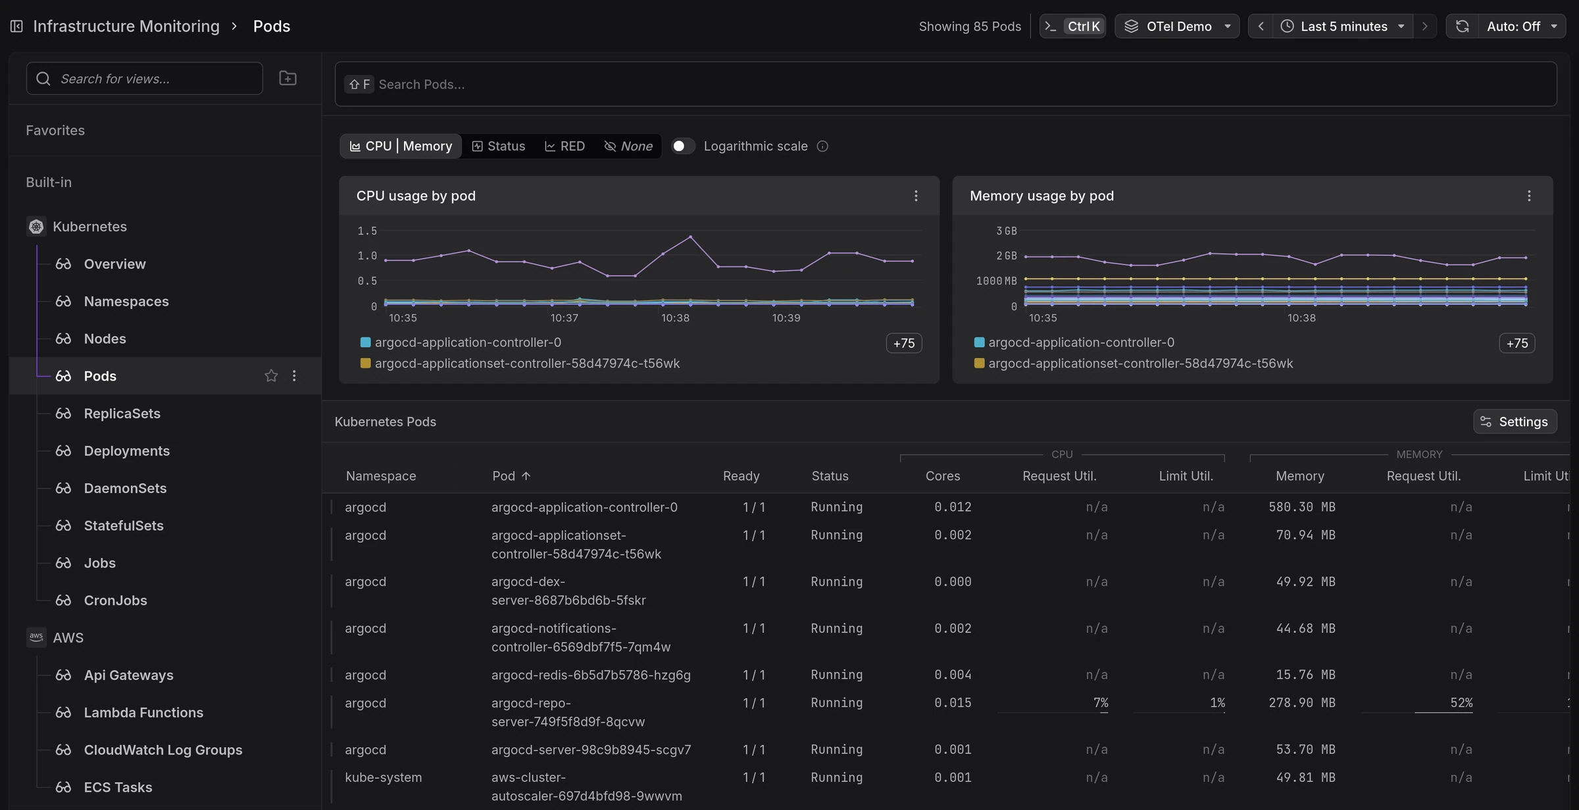Go to previous time range

coord(1261,26)
